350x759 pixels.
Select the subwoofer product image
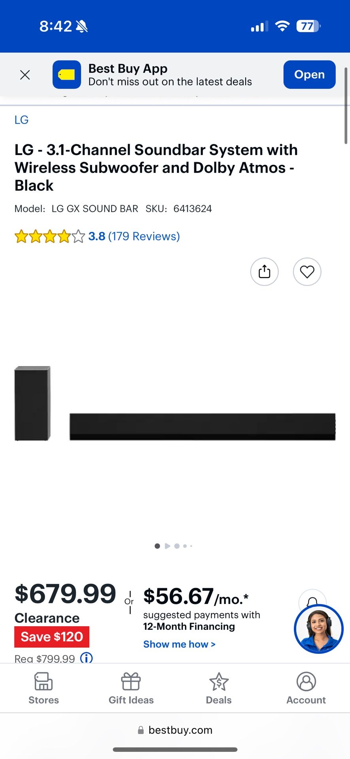[x=32, y=403]
